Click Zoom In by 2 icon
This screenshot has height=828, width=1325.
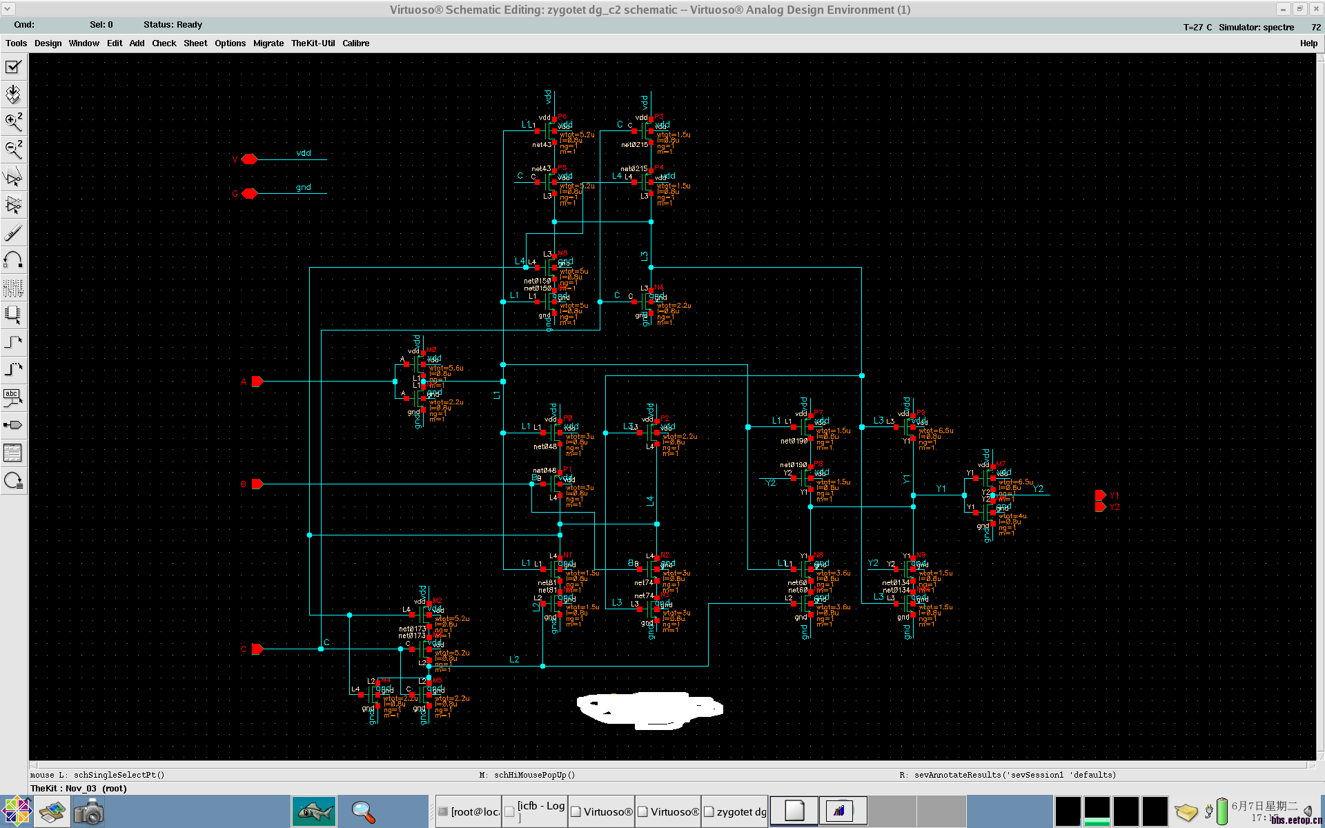[13, 122]
